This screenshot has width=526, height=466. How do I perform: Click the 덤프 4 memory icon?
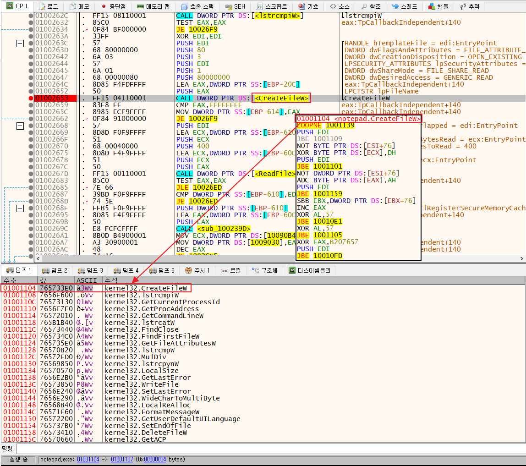coord(117,270)
